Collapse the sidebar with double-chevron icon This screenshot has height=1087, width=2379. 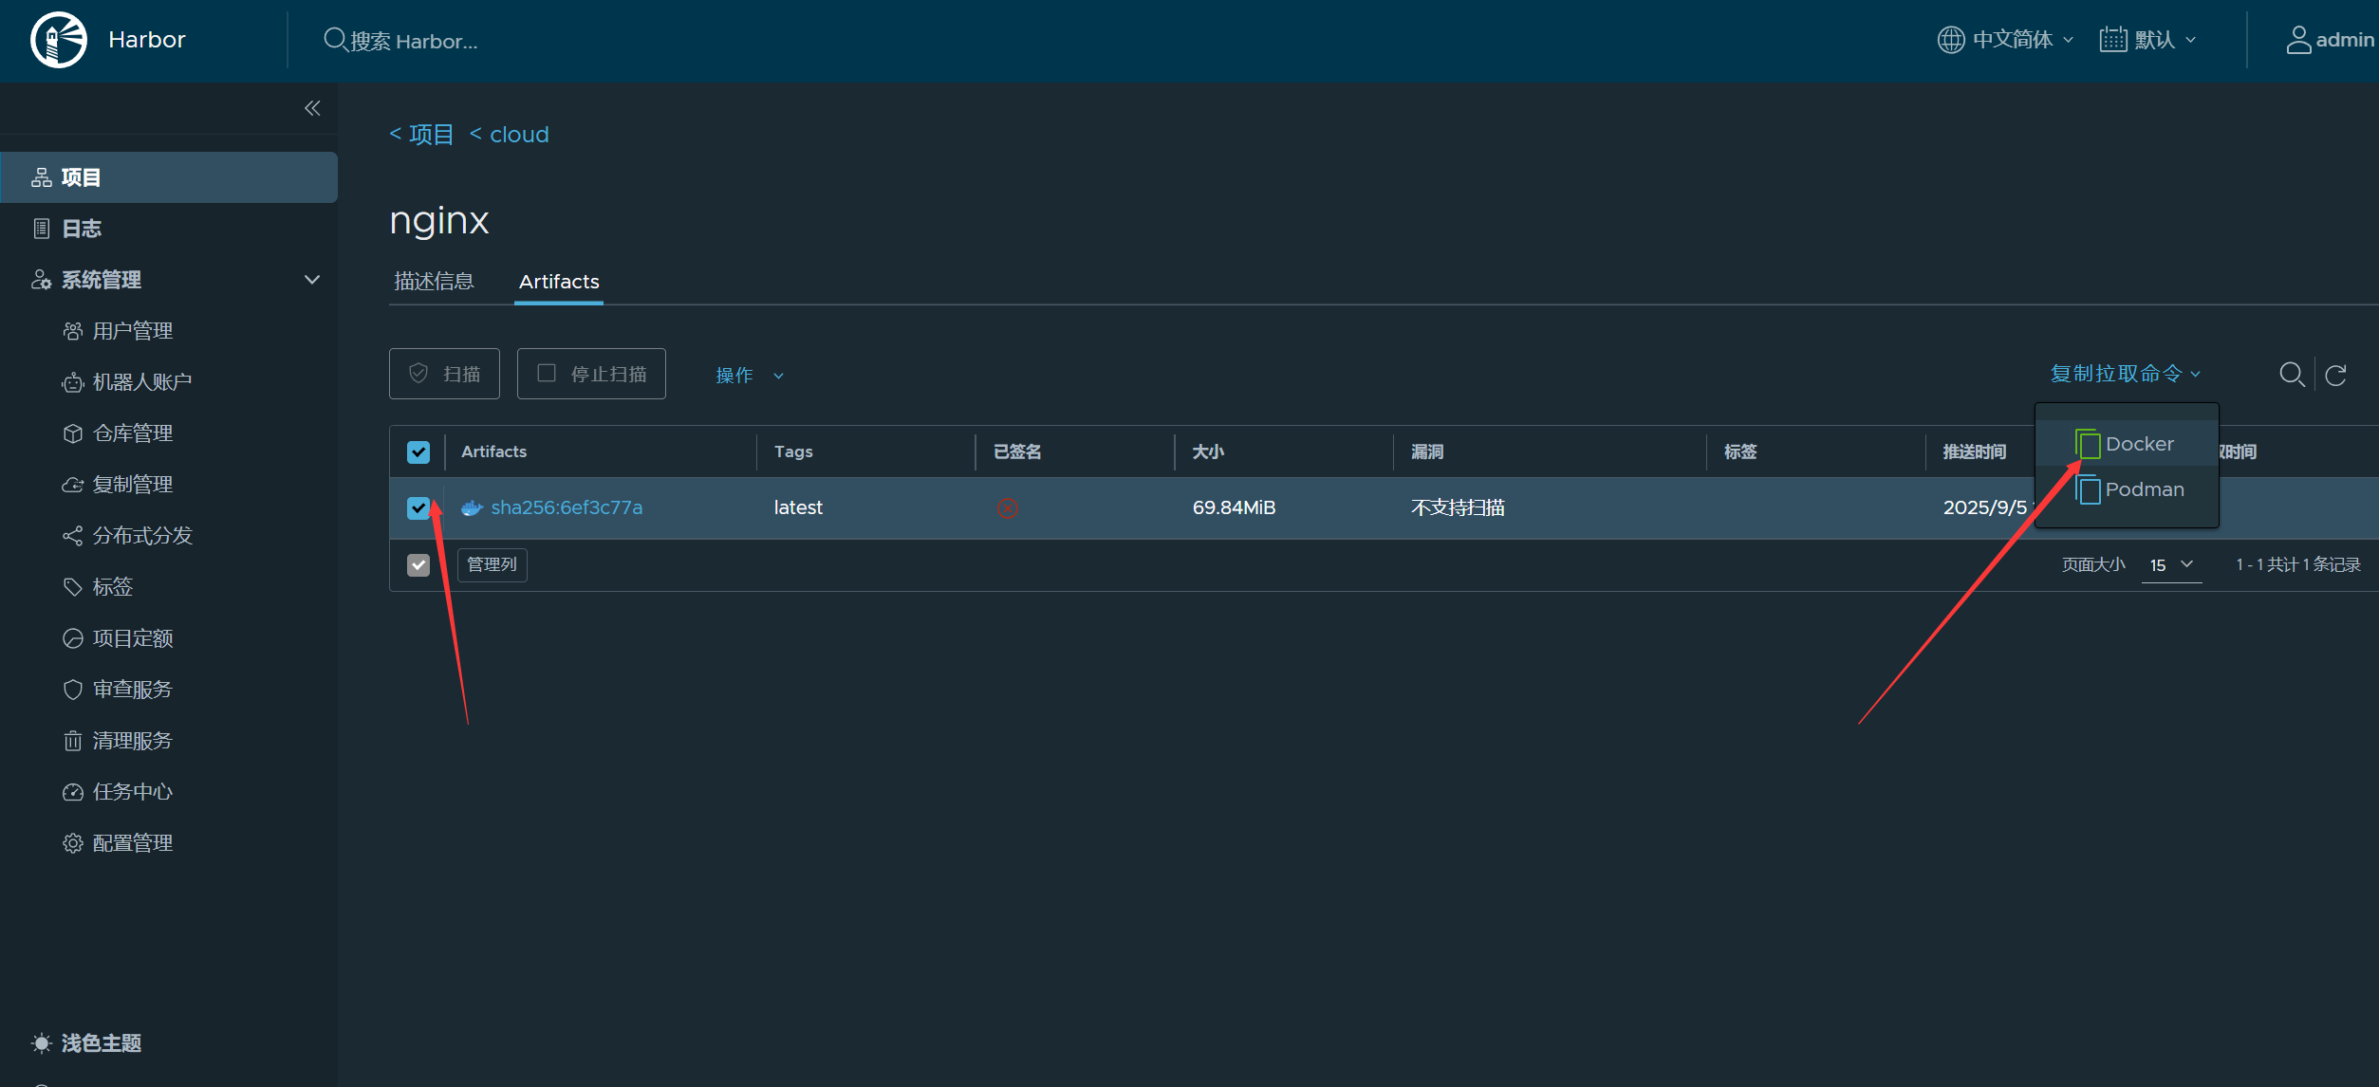[312, 108]
